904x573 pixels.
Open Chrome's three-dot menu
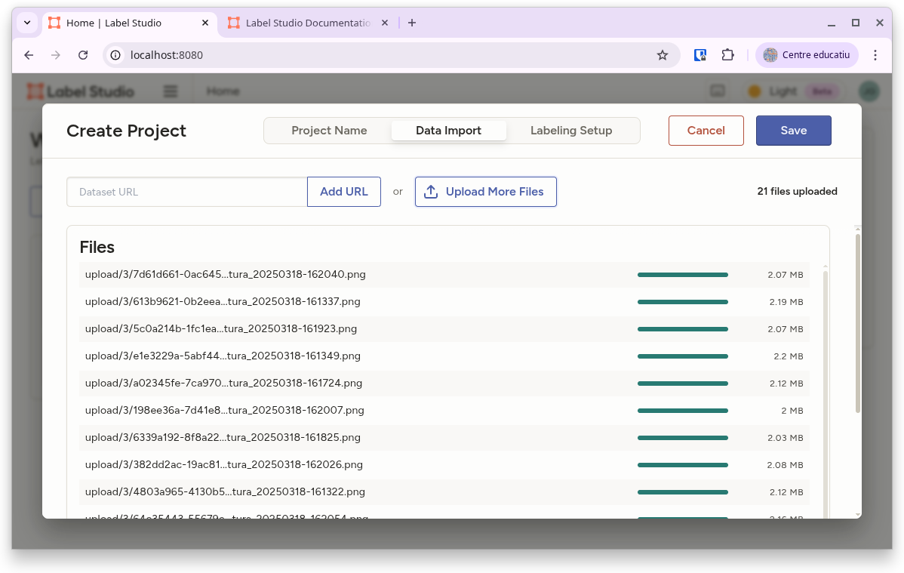875,55
